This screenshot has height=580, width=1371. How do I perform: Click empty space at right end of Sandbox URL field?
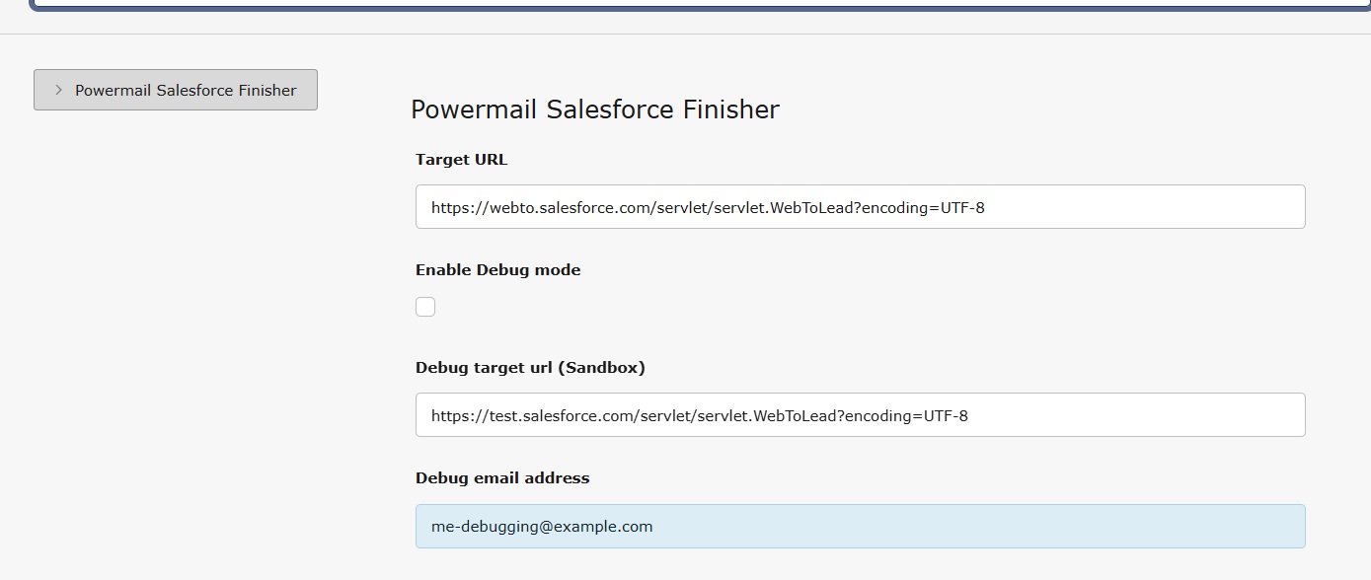[x=1184, y=415]
